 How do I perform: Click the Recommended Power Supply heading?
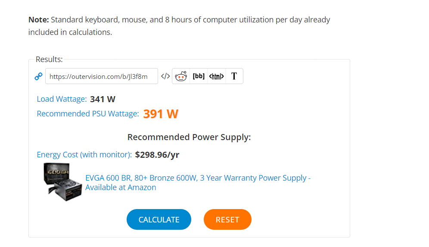[x=189, y=137]
